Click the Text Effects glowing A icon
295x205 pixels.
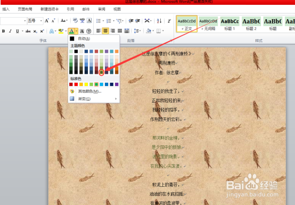pos(51,31)
